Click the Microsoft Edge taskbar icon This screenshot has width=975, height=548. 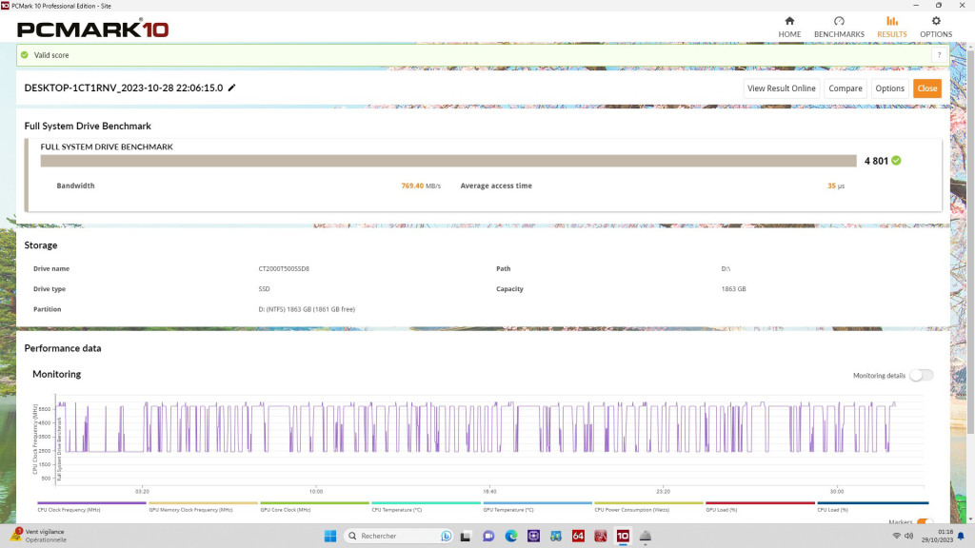[x=510, y=536]
